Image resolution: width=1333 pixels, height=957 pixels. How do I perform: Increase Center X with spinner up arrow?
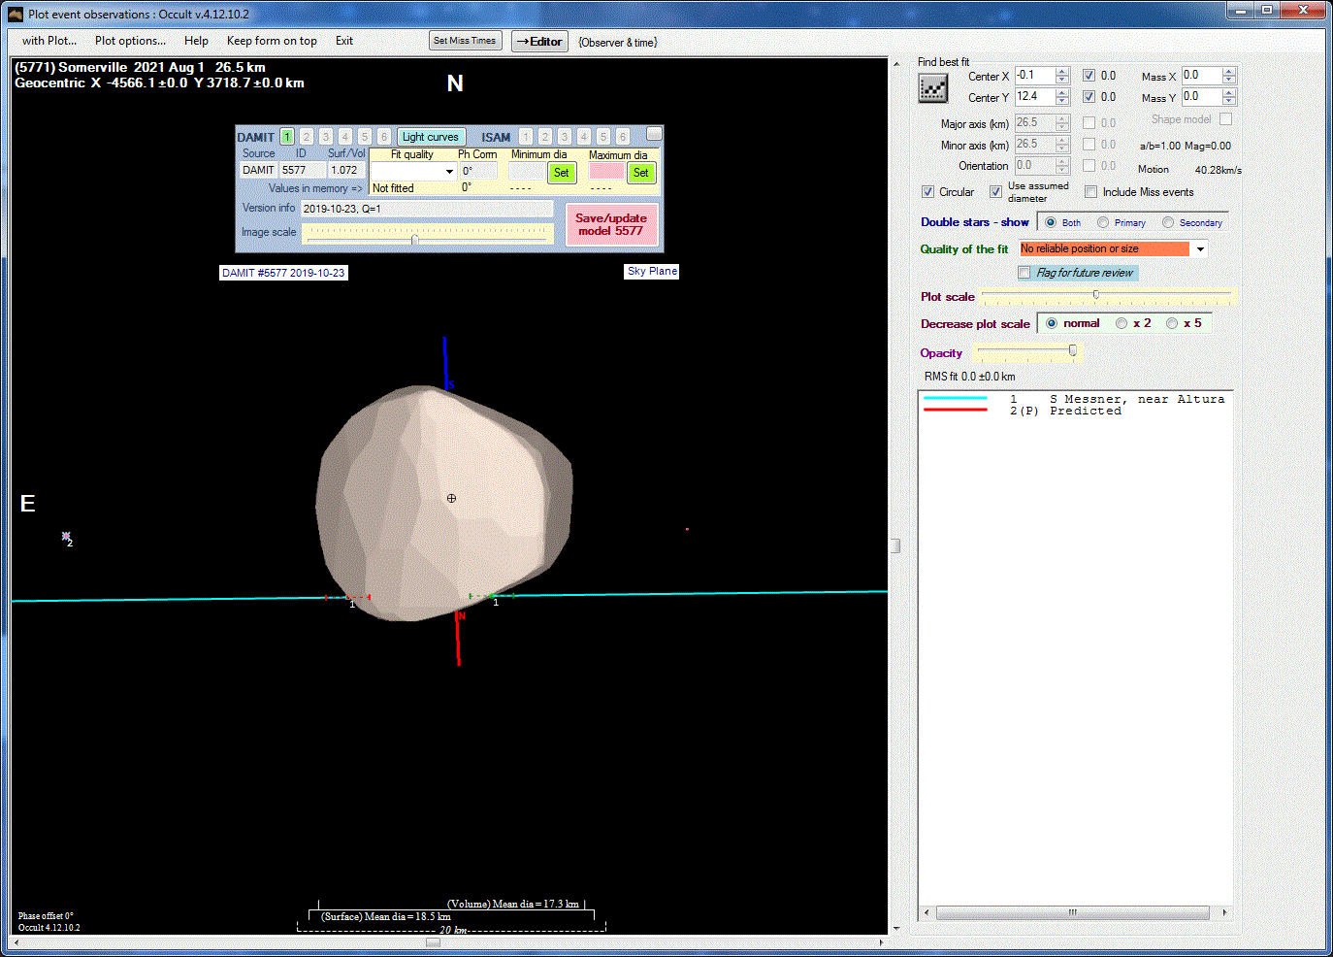point(1062,71)
